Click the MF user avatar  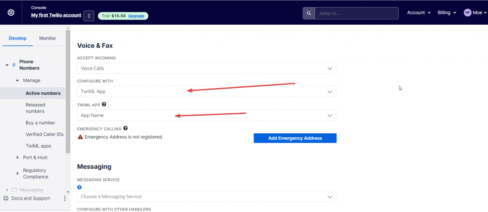(468, 12)
